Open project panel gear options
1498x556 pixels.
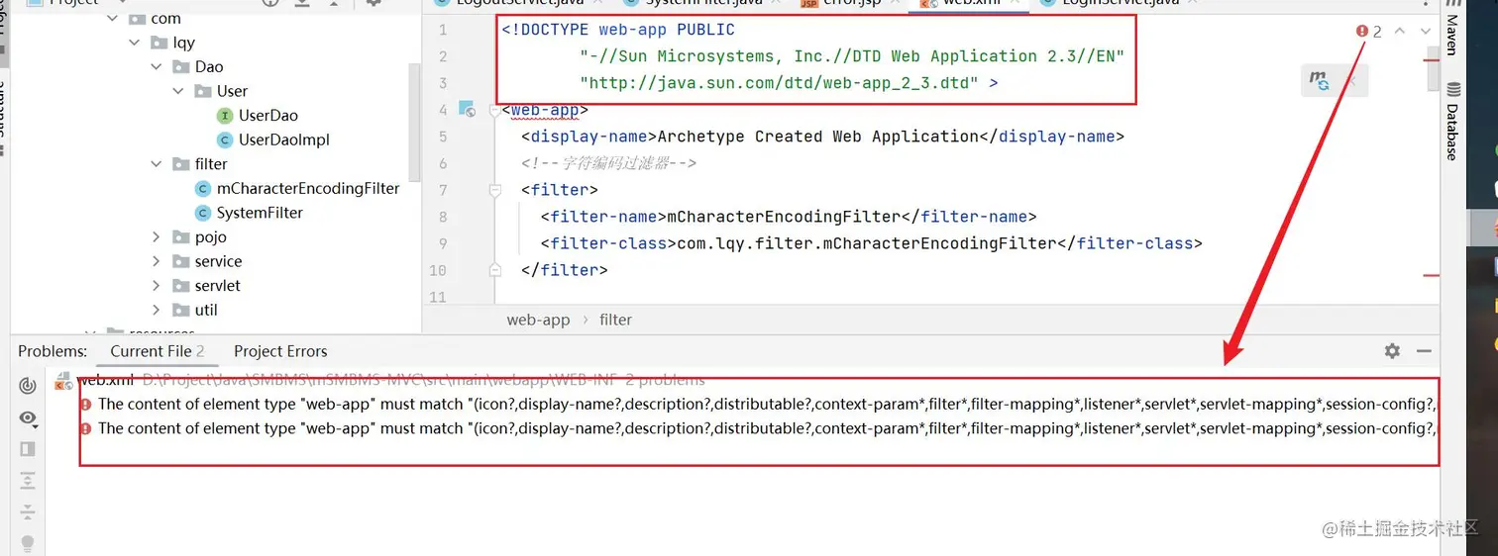[x=374, y=3]
